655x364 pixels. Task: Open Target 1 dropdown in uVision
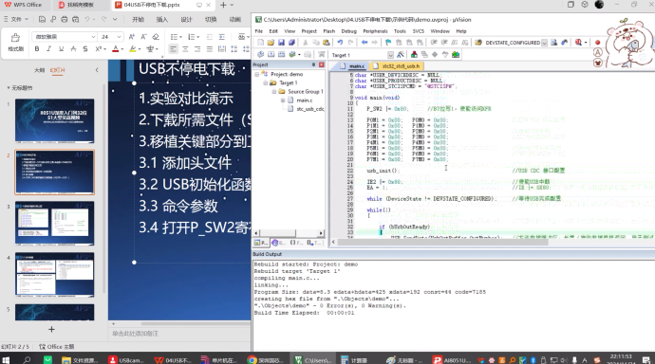tap(390, 55)
